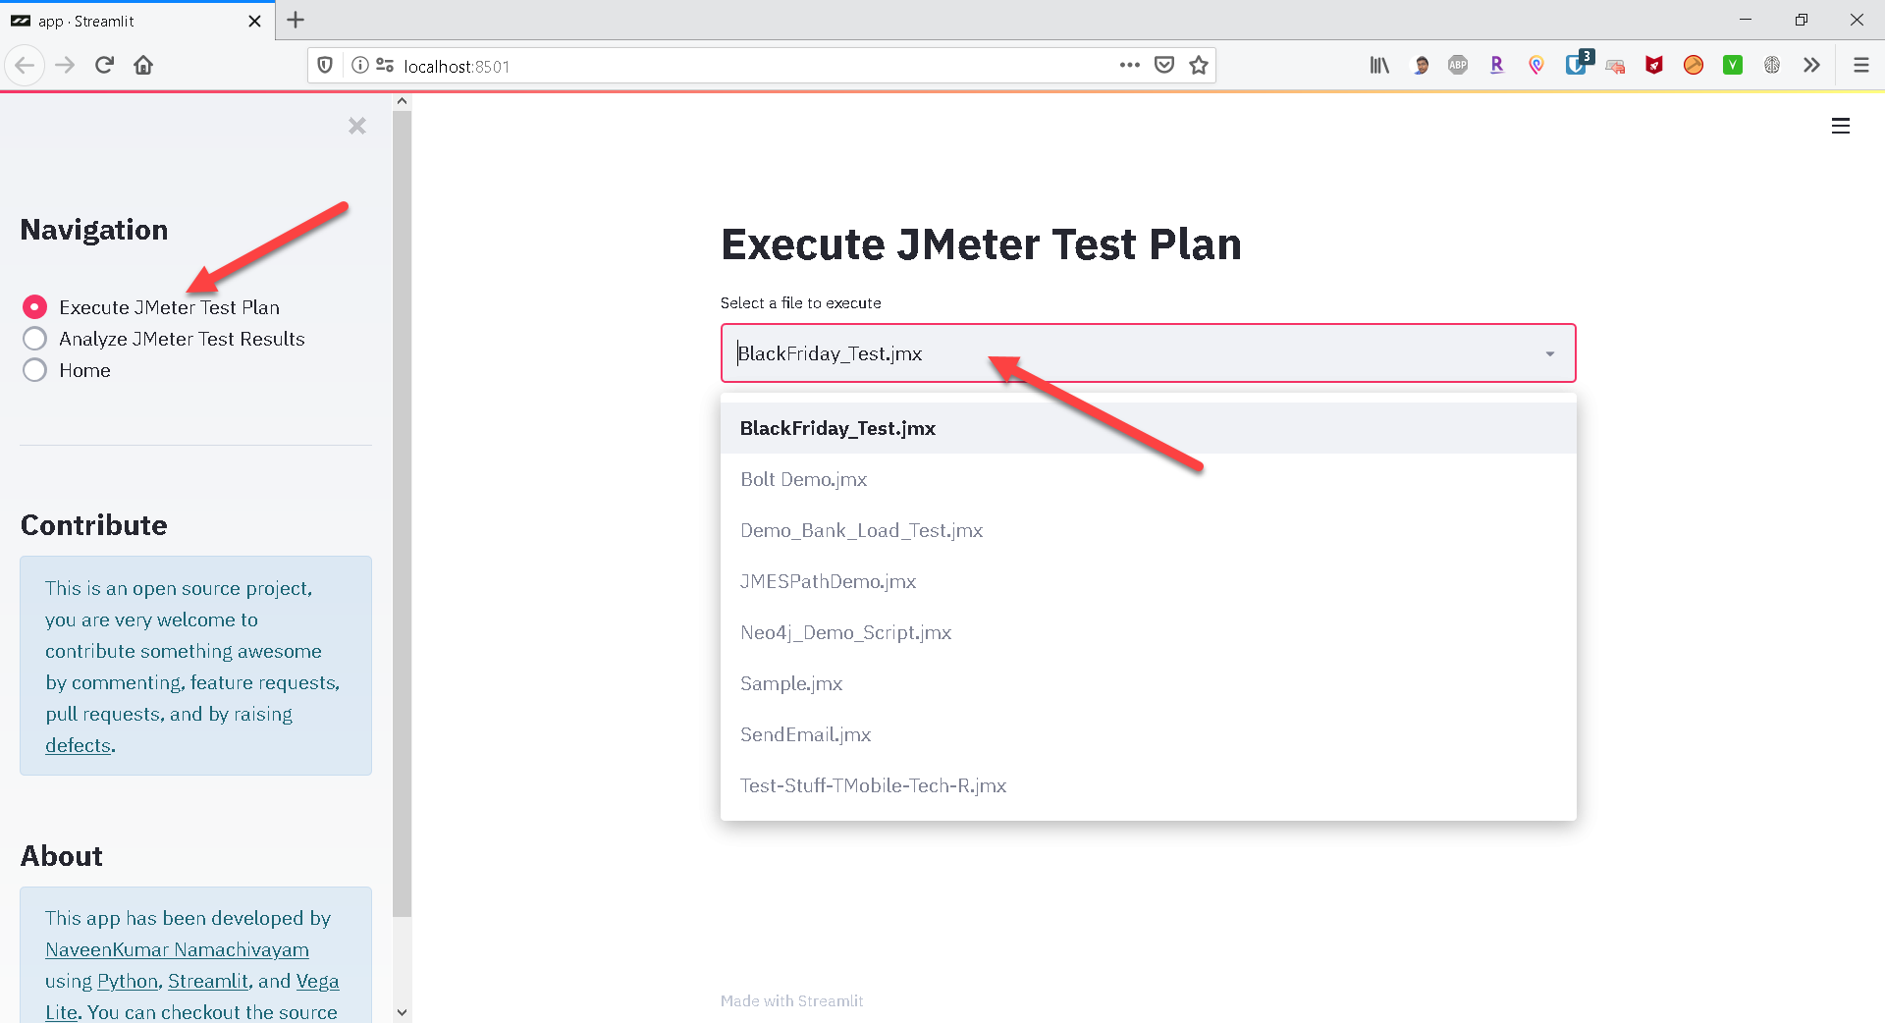Close the sidebar with the X icon
Viewport: 1885px width, 1023px height.
coord(357,126)
